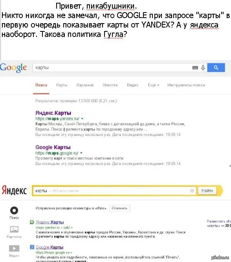Open Yandex Видео sidebar icon

[14, 248]
